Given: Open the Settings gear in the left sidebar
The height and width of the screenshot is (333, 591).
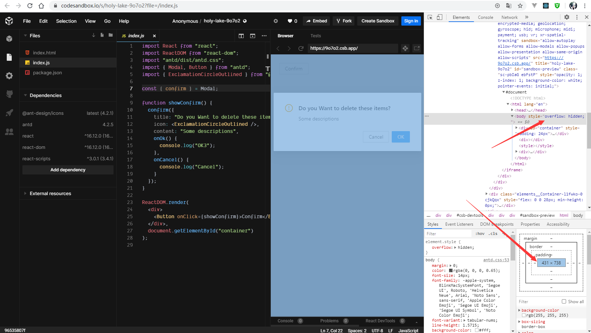Looking at the screenshot, I should point(9,76).
